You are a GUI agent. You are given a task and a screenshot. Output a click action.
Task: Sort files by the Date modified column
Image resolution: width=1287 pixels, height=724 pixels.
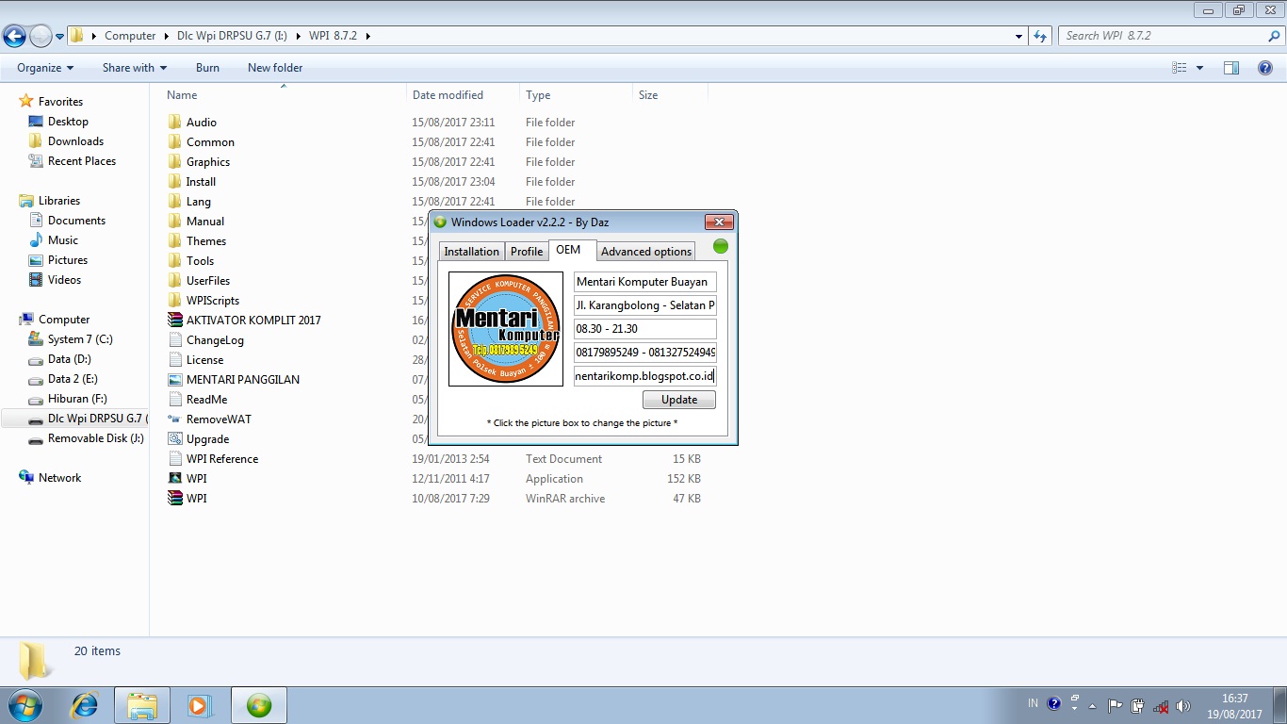point(463,95)
